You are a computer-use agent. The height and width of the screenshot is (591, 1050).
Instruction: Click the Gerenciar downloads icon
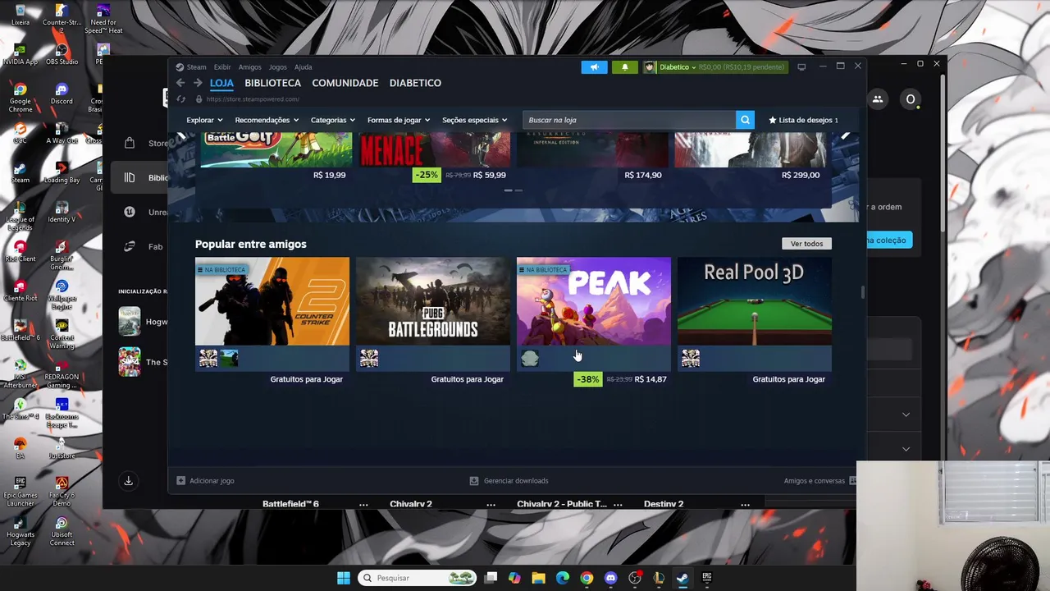[x=474, y=481]
